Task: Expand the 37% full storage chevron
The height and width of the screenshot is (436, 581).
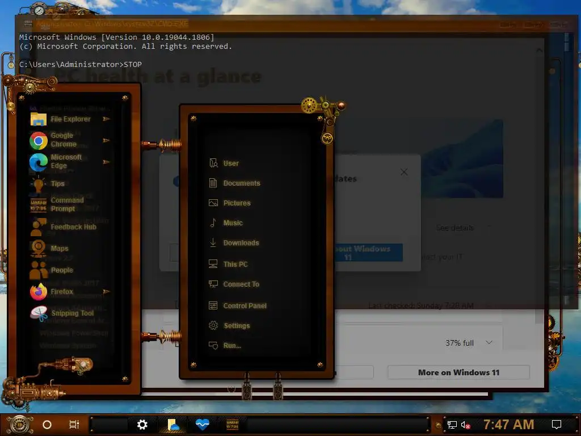Action: [489, 342]
